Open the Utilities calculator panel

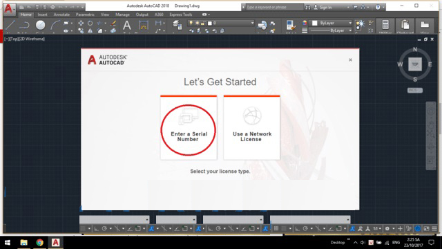tap(385, 25)
